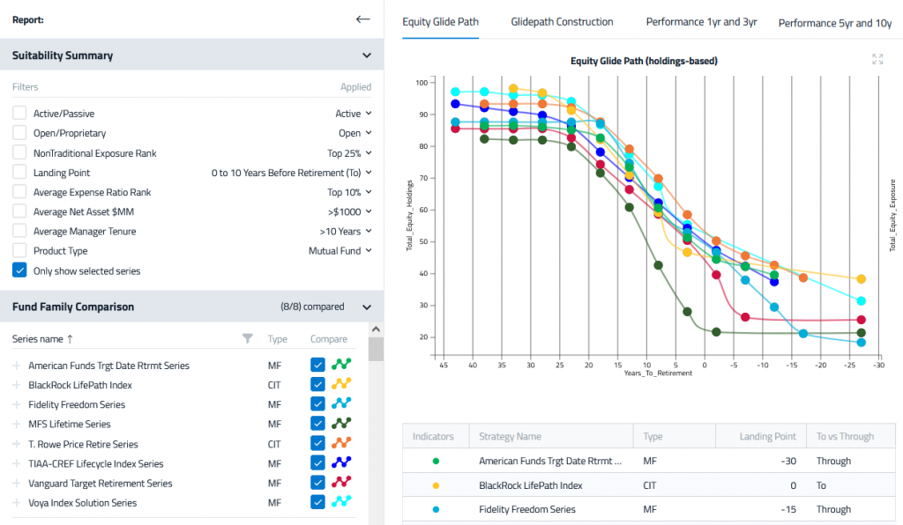
Task: Open the Performance 1yr and 3yr tab
Action: [701, 22]
